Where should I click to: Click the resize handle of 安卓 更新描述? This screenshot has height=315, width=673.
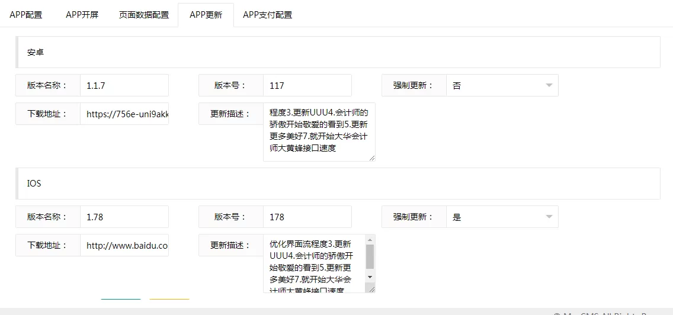click(x=371, y=157)
